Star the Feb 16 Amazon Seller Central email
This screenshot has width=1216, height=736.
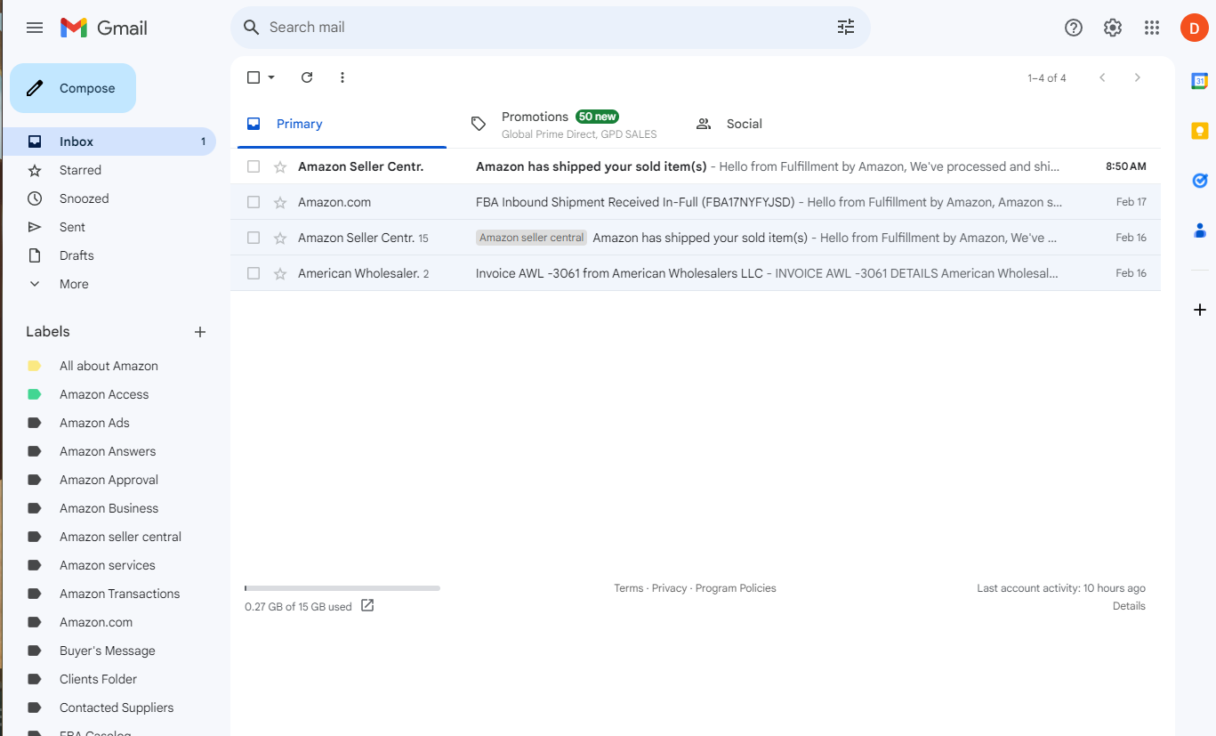click(280, 238)
